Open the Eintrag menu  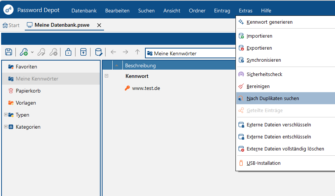pos(222,11)
